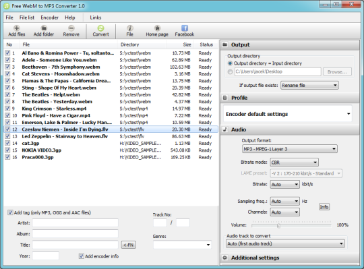
Task: Open the Bitrate Auto dropdown
Action: click(x=285, y=185)
